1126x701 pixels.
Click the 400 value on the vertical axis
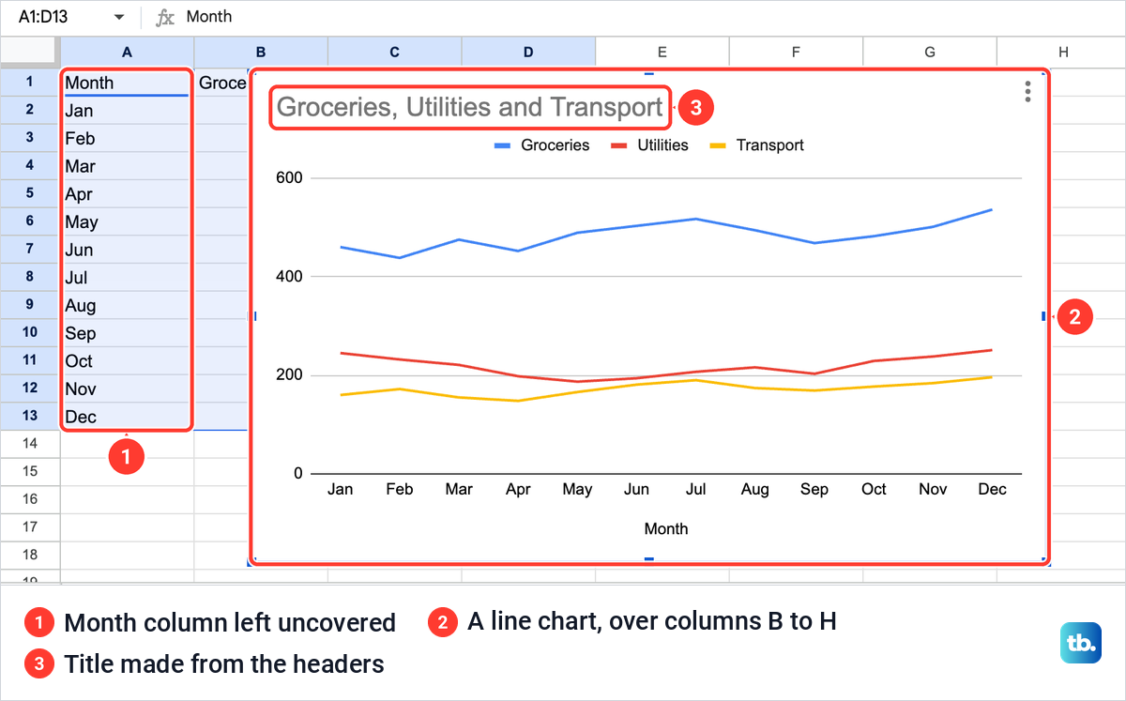coord(291,277)
